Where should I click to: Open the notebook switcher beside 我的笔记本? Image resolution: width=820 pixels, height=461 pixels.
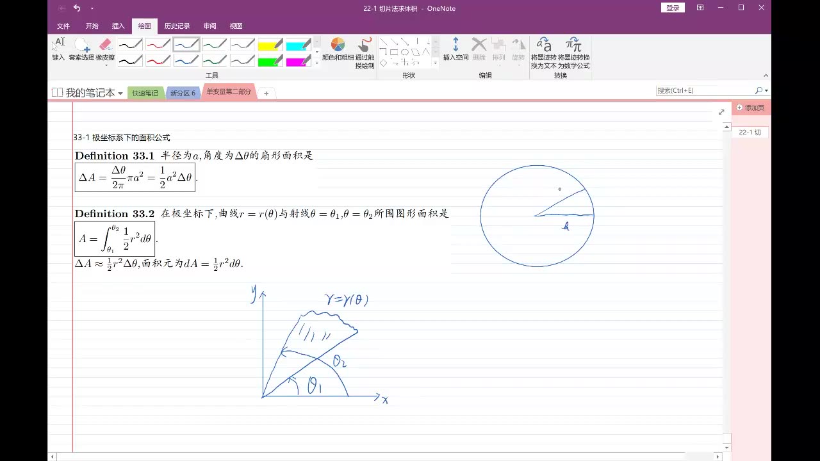coord(119,92)
